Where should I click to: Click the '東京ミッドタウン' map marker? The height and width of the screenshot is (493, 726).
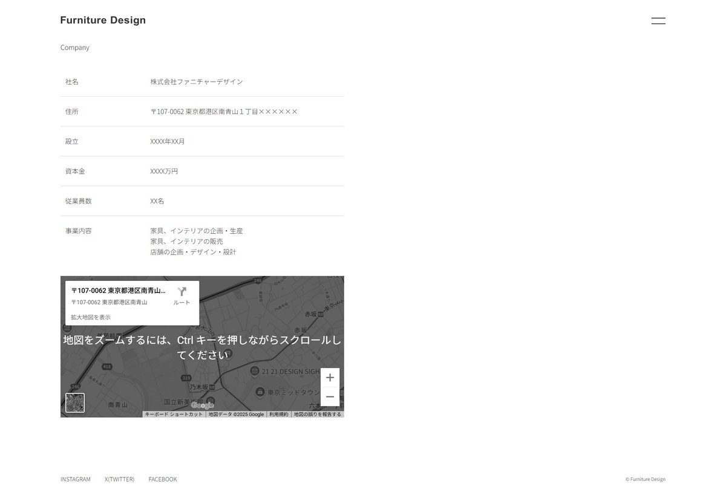pyautogui.click(x=260, y=391)
